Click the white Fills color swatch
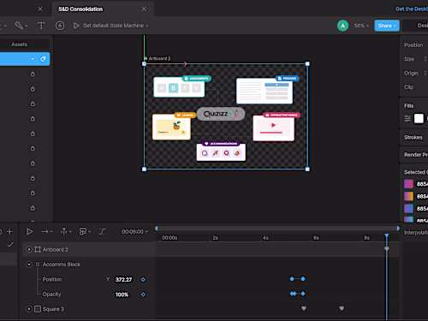 419,118
